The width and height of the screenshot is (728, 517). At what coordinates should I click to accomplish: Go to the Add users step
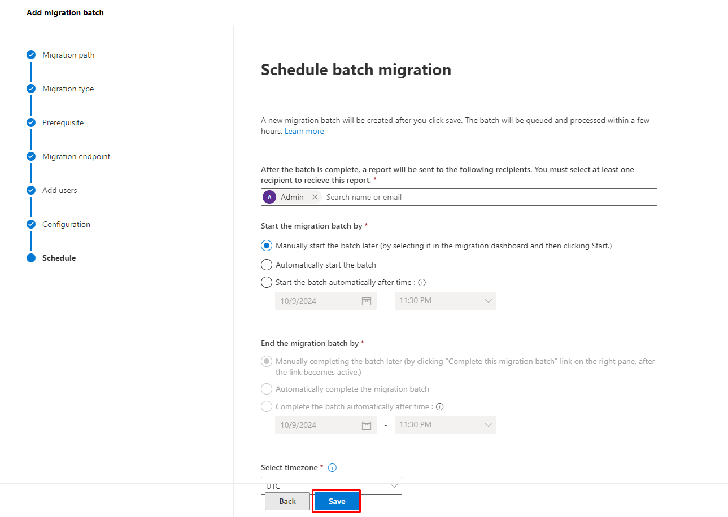tap(60, 190)
